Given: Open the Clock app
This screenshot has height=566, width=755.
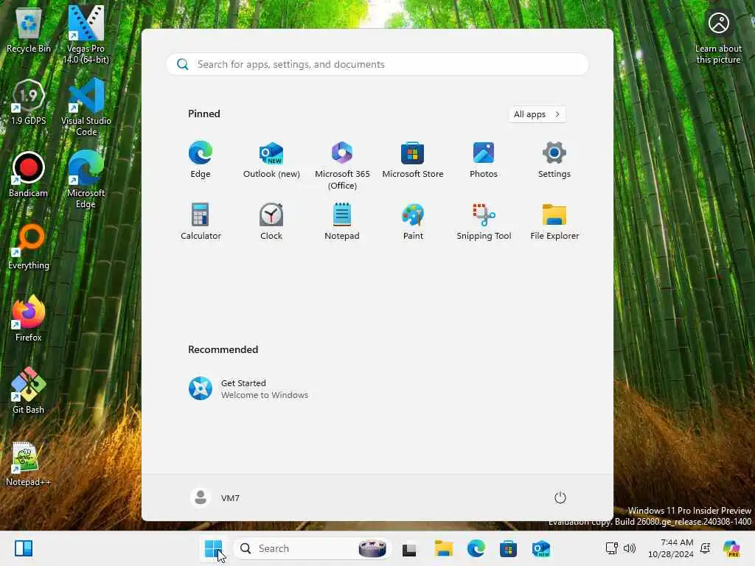Looking at the screenshot, I should point(271,221).
